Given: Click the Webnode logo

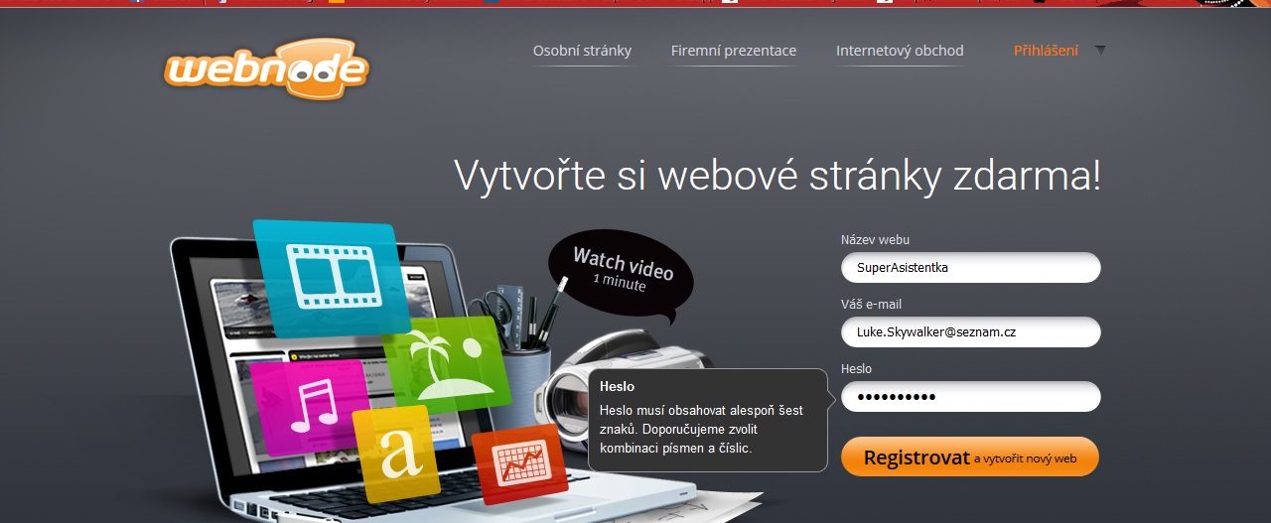Looking at the screenshot, I should (x=266, y=69).
